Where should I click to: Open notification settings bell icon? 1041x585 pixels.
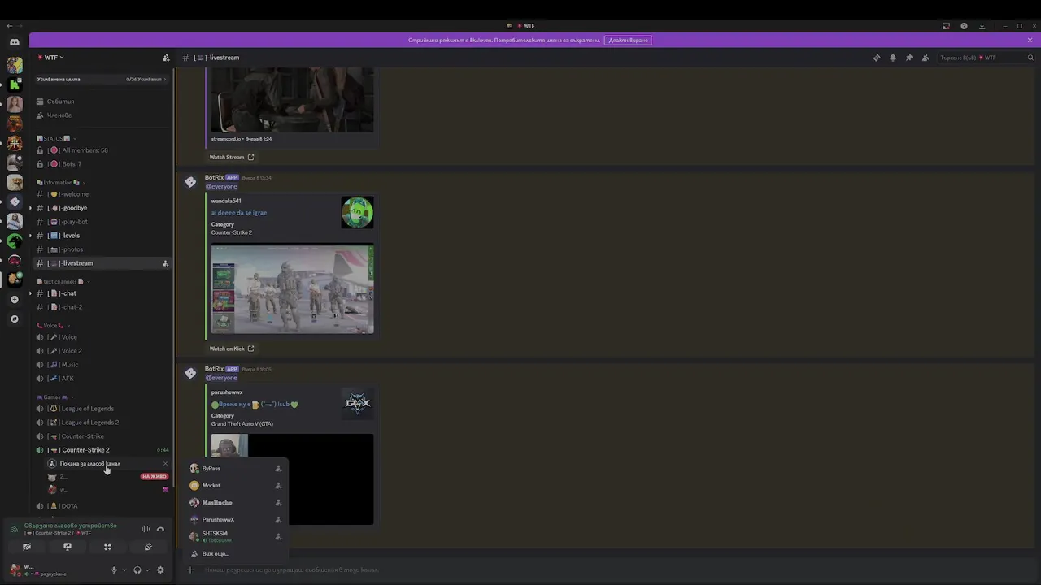[892, 58]
